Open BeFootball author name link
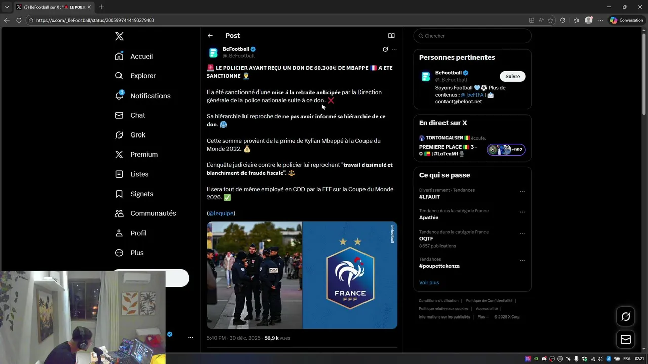Screen dimensions: 648x364 tap(236, 49)
